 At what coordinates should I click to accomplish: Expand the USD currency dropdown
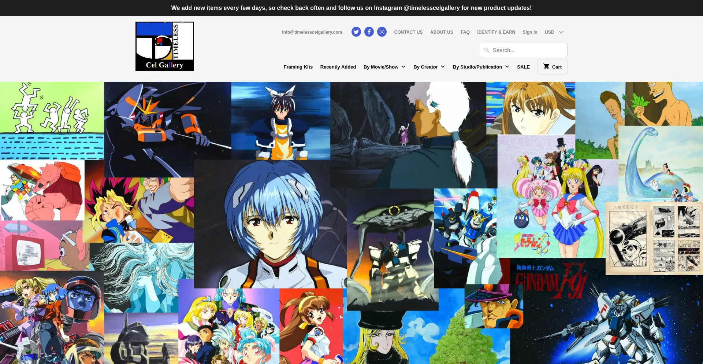pos(554,32)
